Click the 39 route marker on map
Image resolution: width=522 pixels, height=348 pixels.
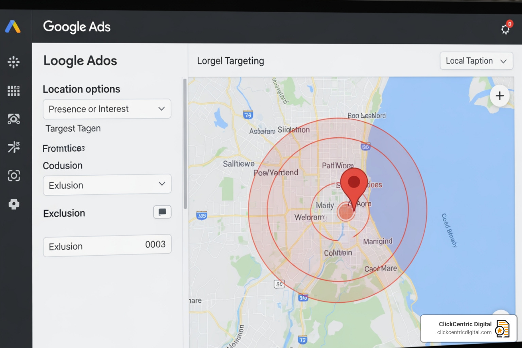pos(279,284)
